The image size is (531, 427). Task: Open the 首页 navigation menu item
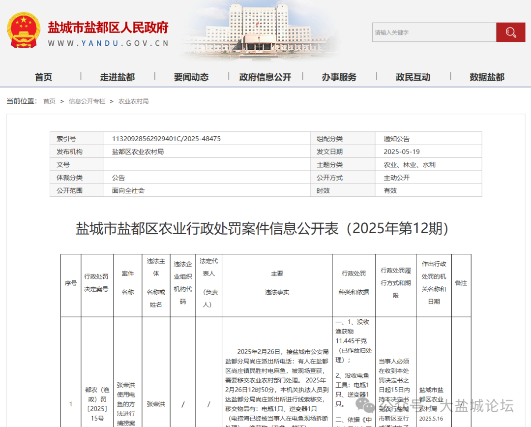click(43, 77)
